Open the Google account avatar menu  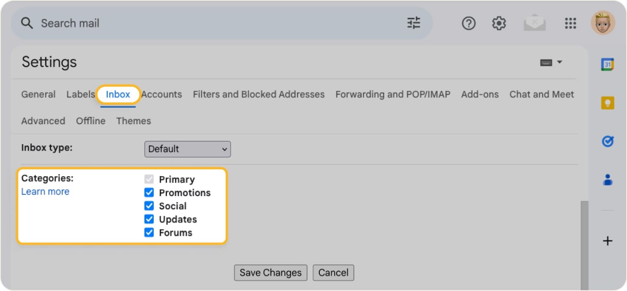[x=603, y=23]
